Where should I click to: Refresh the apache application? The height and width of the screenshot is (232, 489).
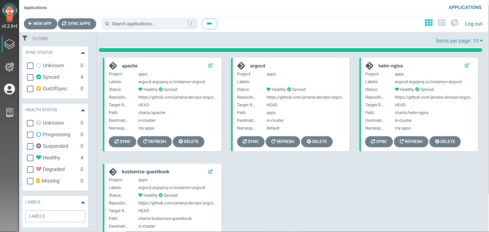[155, 142]
